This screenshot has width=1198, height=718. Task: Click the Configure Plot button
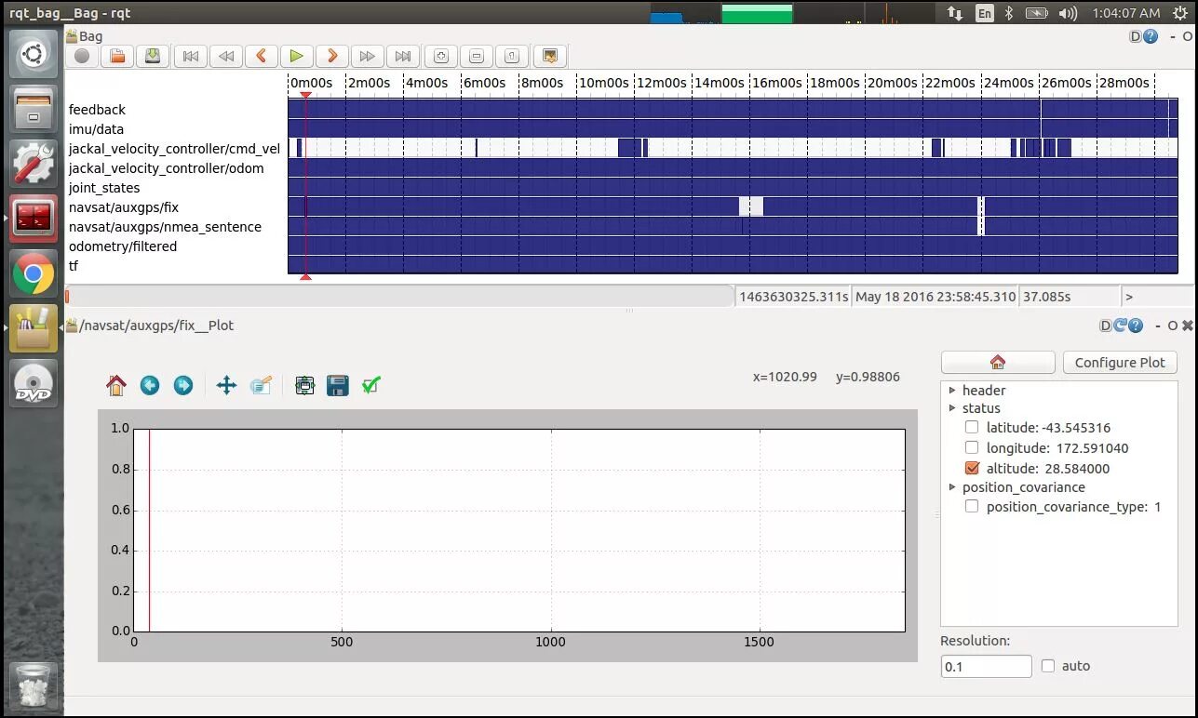click(x=1119, y=362)
